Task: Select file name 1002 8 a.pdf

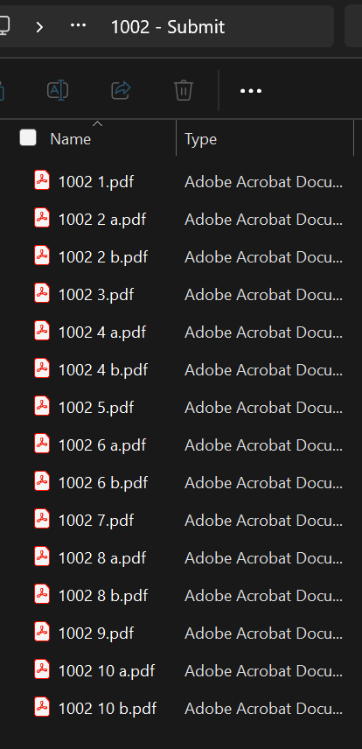Action: [x=102, y=558]
